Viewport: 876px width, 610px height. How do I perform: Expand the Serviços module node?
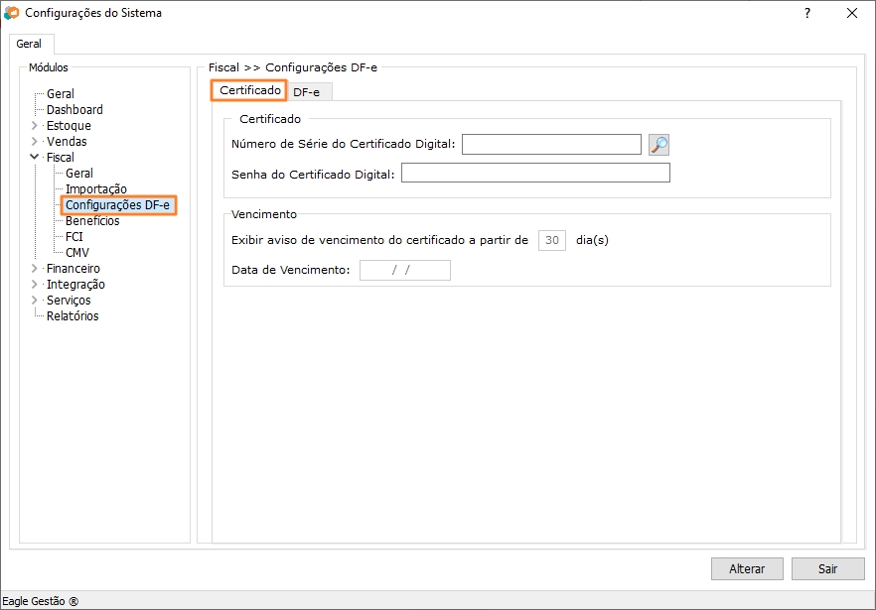[x=35, y=301]
